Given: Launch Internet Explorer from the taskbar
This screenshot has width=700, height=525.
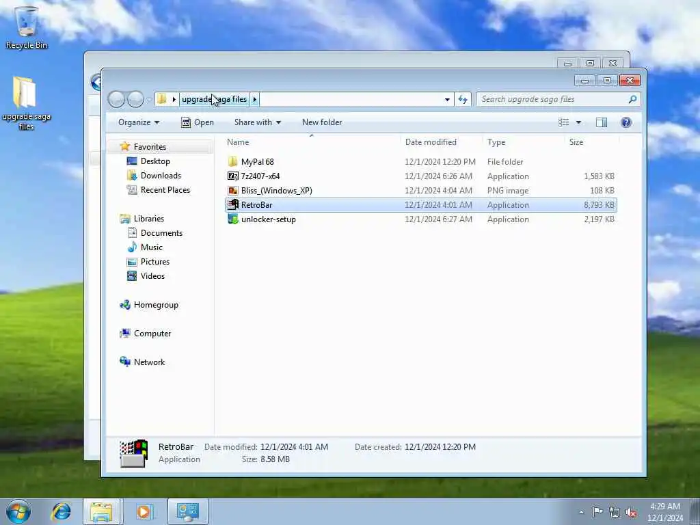Looking at the screenshot, I should [61, 511].
